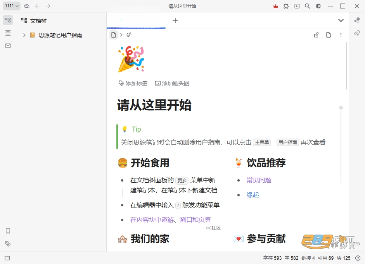Click the 请从这里开始 document title
The width and height of the screenshot is (365, 264).
point(154,105)
